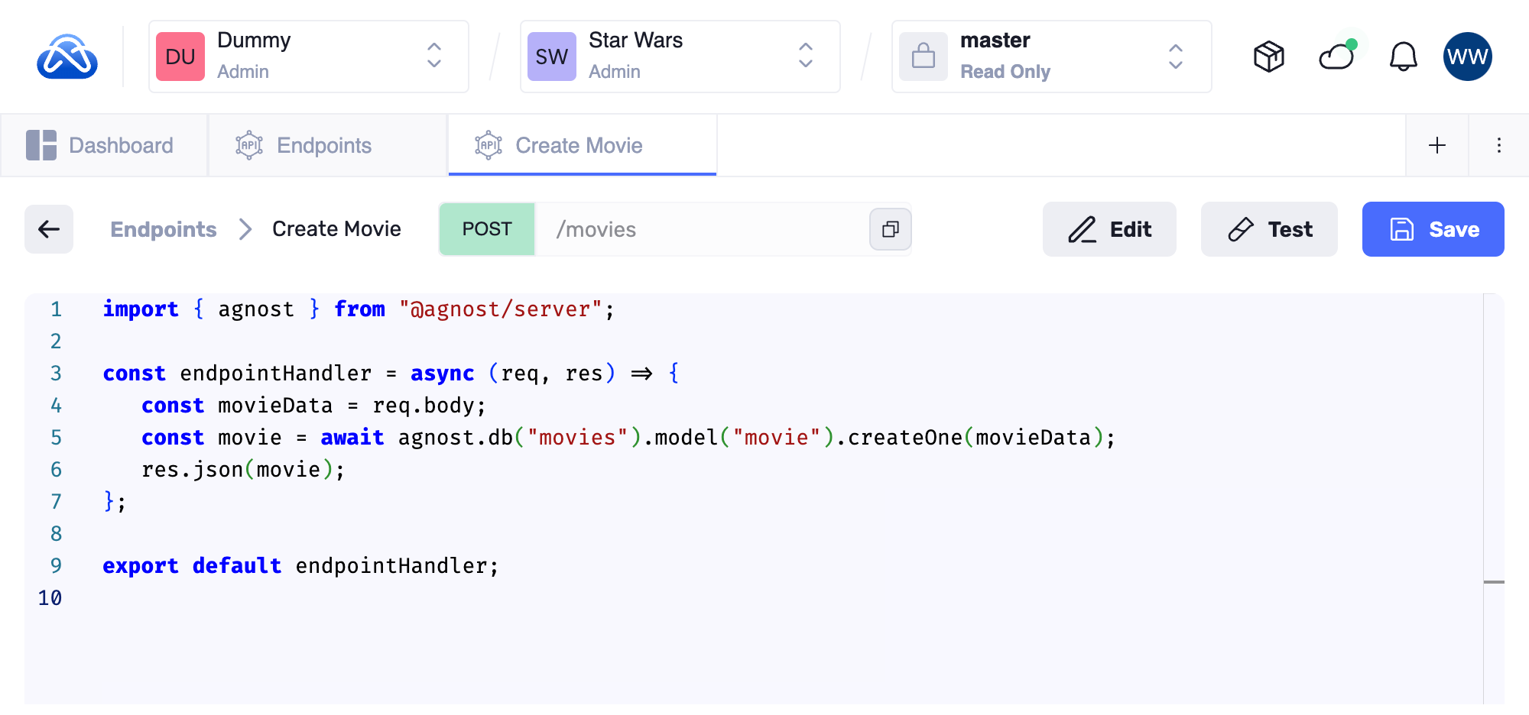Viewport: 1529px width, 715px height.
Task: Go to Endpoints breadcrumb link
Action: pyautogui.click(x=164, y=229)
